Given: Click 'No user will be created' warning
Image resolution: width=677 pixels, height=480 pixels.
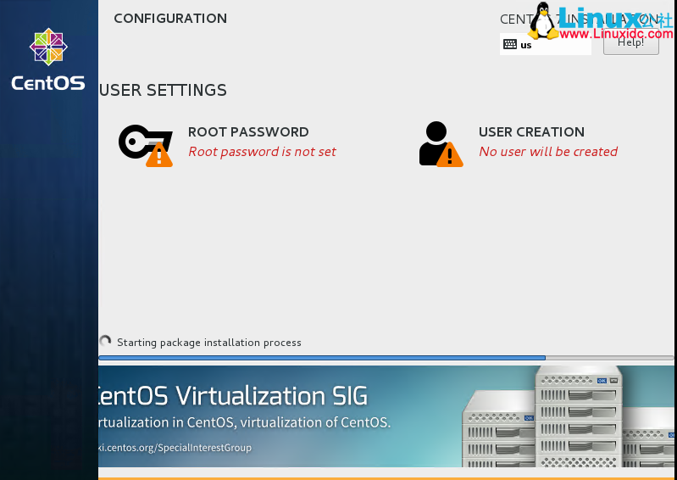Looking at the screenshot, I should 548,152.
